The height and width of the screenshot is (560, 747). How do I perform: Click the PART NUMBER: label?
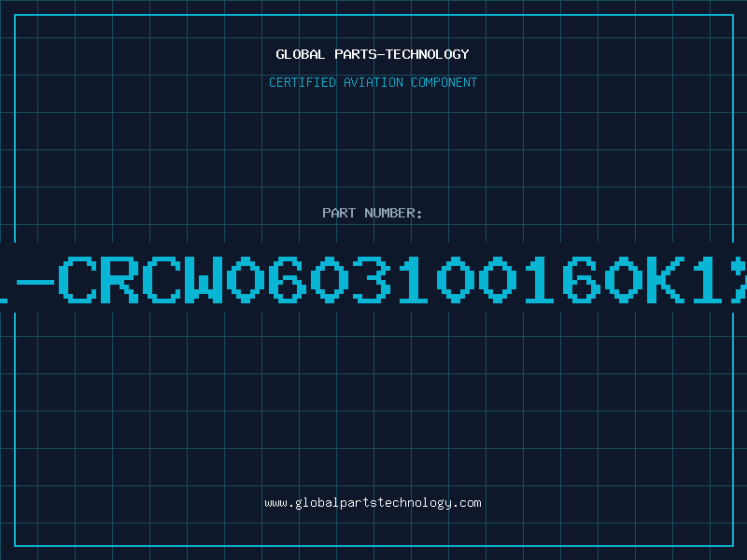[x=373, y=213]
